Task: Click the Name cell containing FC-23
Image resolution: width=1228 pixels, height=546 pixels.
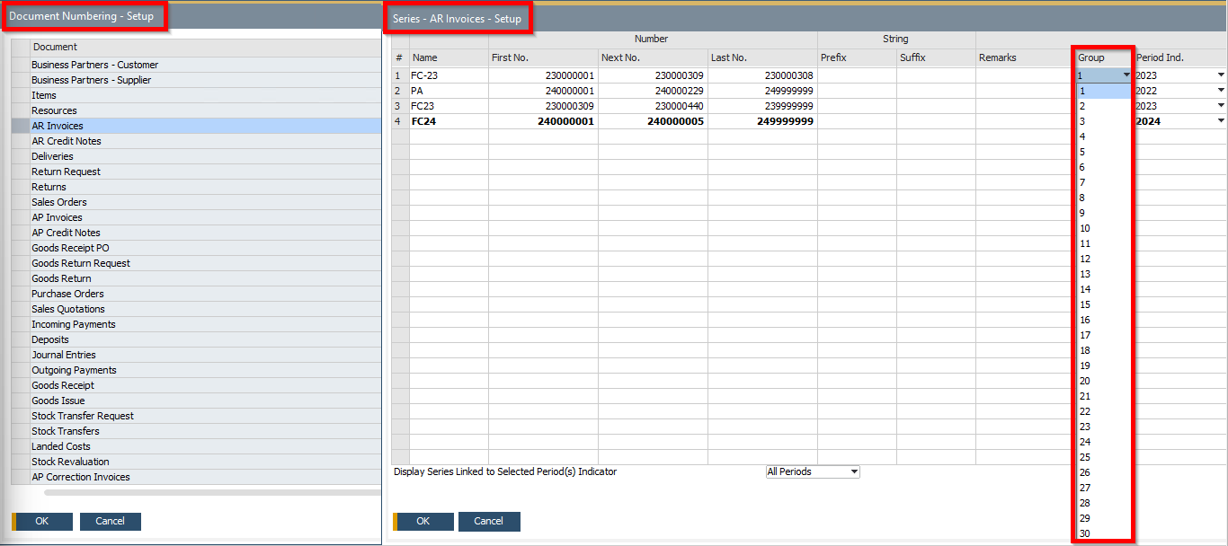Action: tap(448, 75)
